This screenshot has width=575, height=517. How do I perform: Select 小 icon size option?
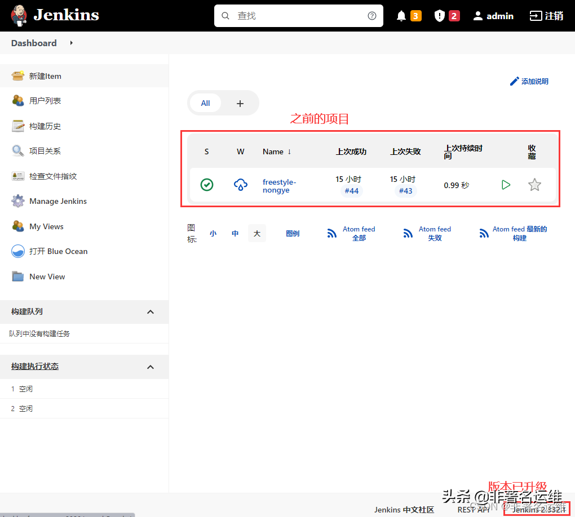coord(213,233)
